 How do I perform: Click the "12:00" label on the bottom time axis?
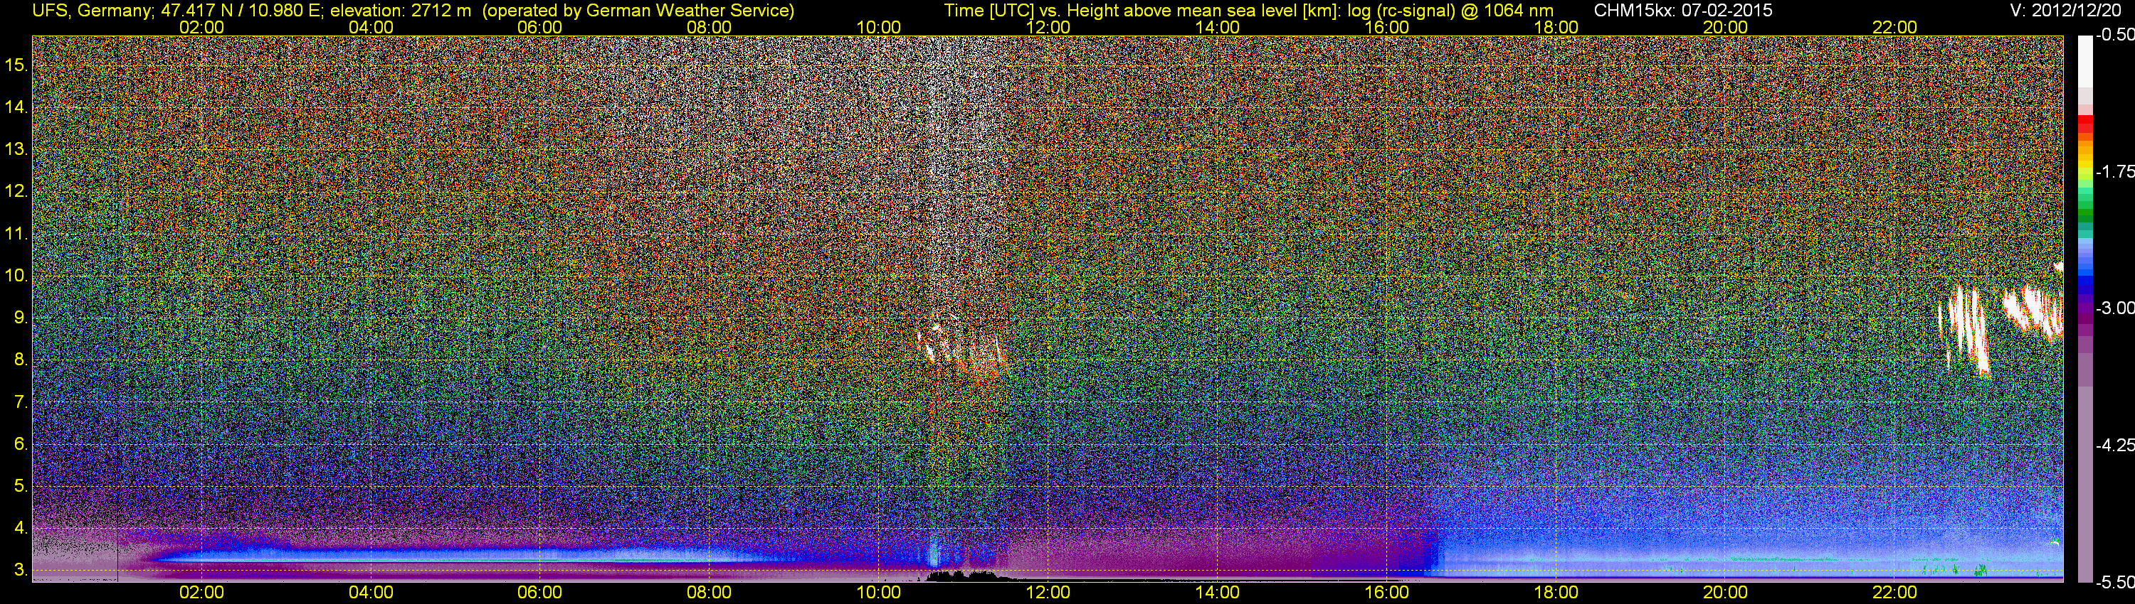[x=1048, y=593]
